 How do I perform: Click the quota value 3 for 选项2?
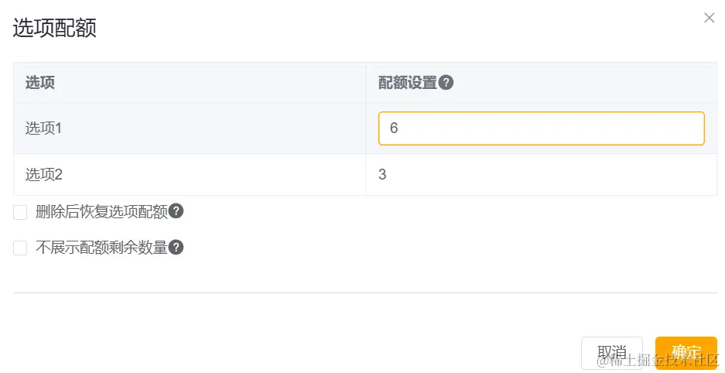[x=382, y=175]
